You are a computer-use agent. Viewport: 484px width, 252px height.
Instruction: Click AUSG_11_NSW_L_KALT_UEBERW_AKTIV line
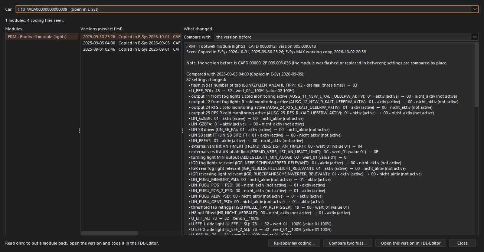(323, 96)
